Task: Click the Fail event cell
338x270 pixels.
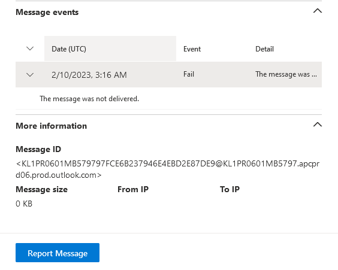Action: tap(189, 74)
